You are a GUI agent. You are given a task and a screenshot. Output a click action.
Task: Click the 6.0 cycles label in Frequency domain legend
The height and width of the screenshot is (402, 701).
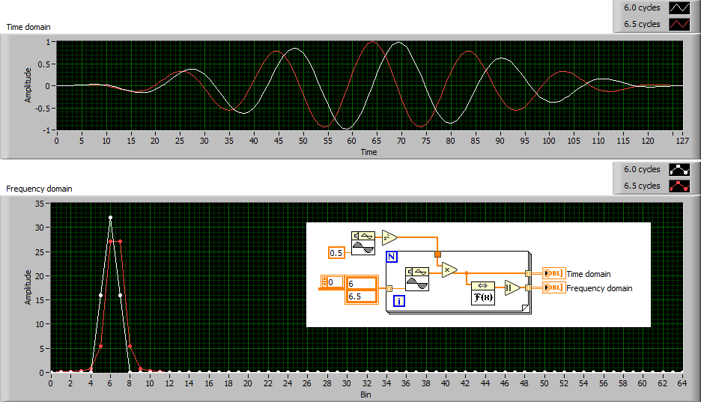(x=642, y=169)
